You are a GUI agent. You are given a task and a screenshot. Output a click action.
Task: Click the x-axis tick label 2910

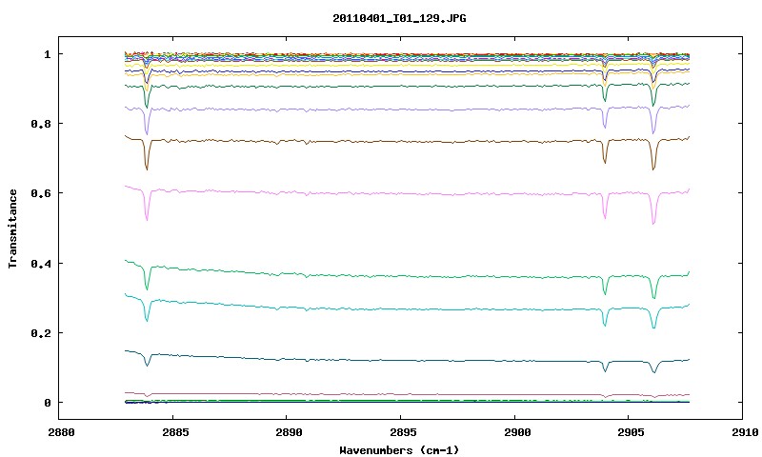pyautogui.click(x=745, y=432)
